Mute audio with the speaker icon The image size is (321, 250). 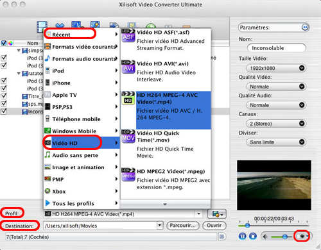pos(265,237)
